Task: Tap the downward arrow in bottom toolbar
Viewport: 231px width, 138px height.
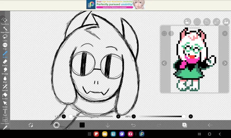Action: click(x=108, y=125)
